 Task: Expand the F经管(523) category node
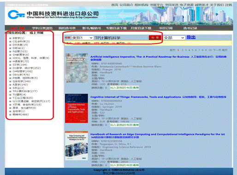click(x=10, y=52)
